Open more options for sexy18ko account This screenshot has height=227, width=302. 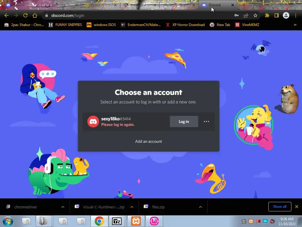click(206, 121)
